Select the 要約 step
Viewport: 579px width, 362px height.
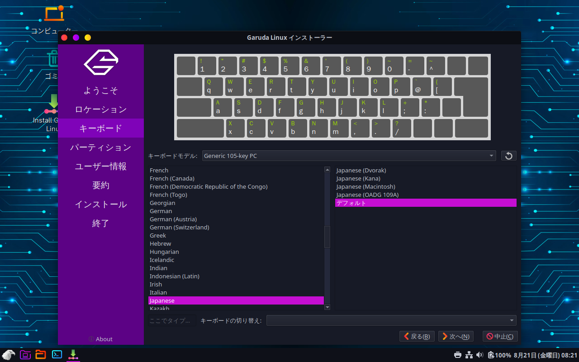click(x=101, y=186)
